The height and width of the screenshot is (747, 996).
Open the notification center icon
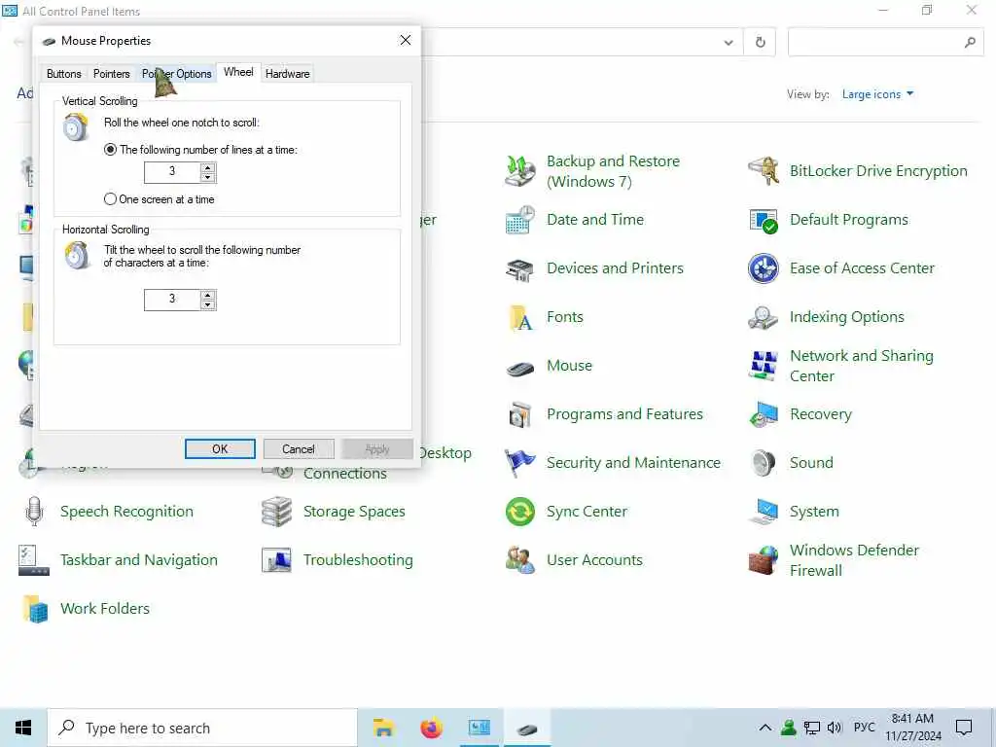[x=964, y=728]
